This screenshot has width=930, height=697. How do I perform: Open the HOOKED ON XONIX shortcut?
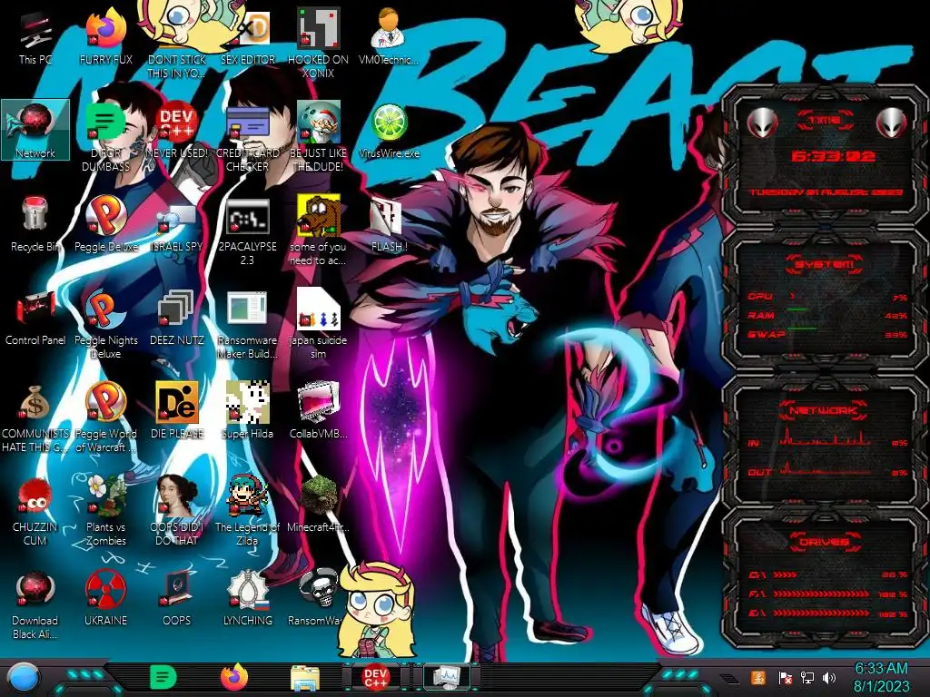319,43
